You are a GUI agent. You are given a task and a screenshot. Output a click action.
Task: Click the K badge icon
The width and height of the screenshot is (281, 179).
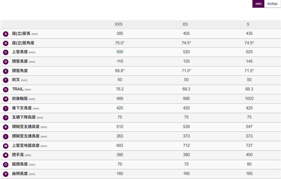coord(6,127)
